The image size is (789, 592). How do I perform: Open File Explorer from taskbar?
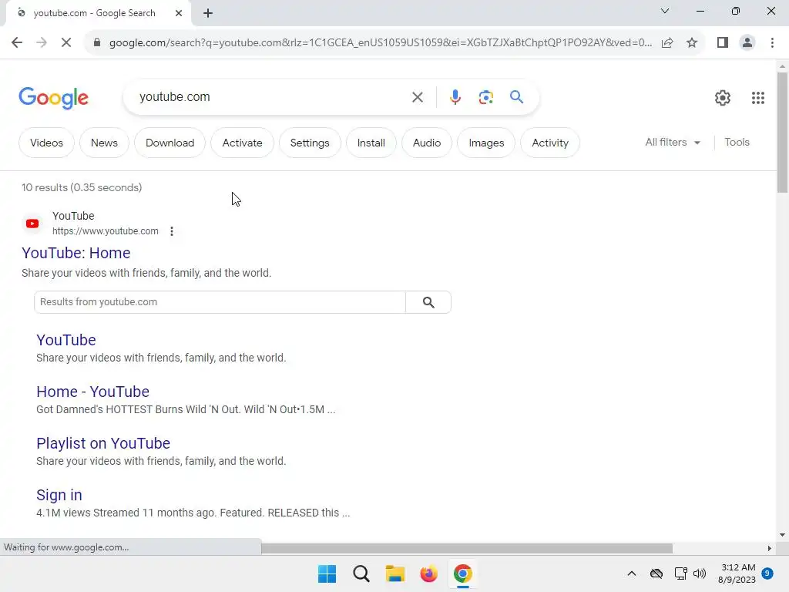pos(395,573)
